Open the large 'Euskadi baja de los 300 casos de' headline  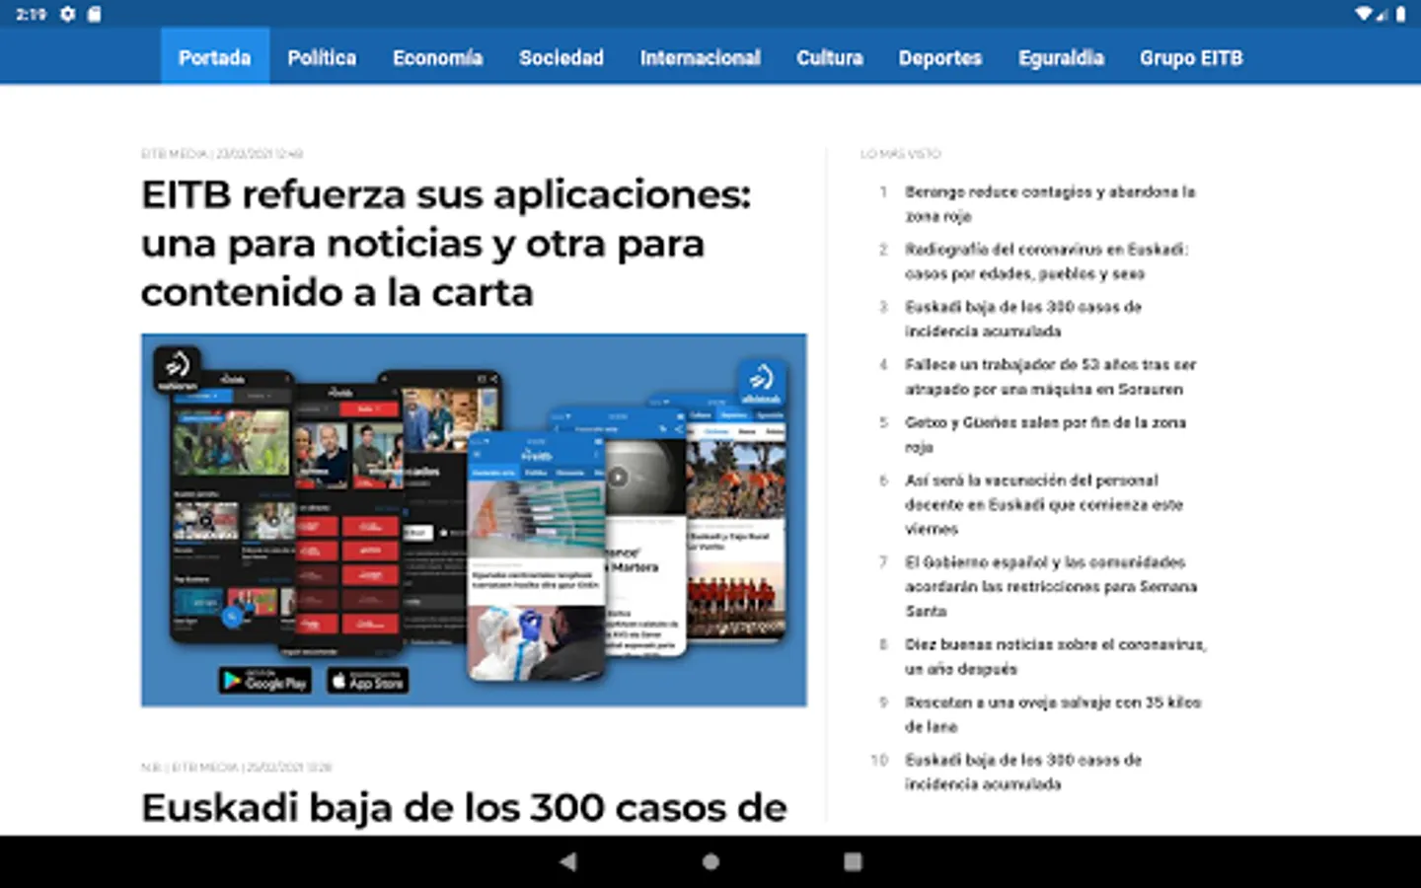(x=464, y=808)
